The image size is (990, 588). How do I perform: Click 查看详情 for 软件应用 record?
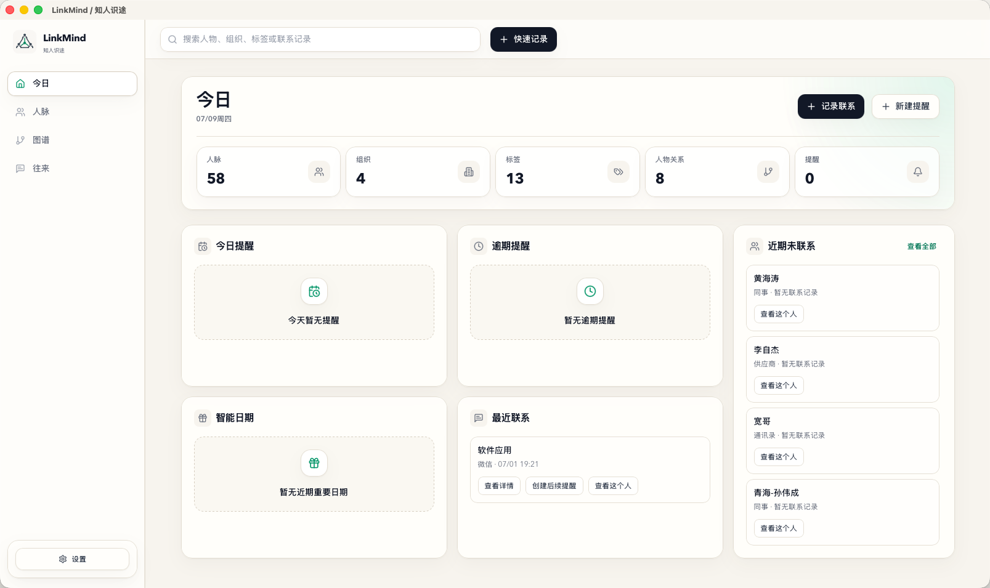point(499,486)
